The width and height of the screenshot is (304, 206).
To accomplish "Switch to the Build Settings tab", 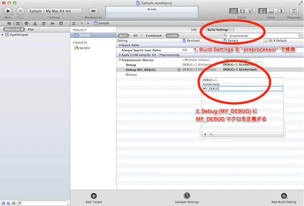I will click(218, 30).
